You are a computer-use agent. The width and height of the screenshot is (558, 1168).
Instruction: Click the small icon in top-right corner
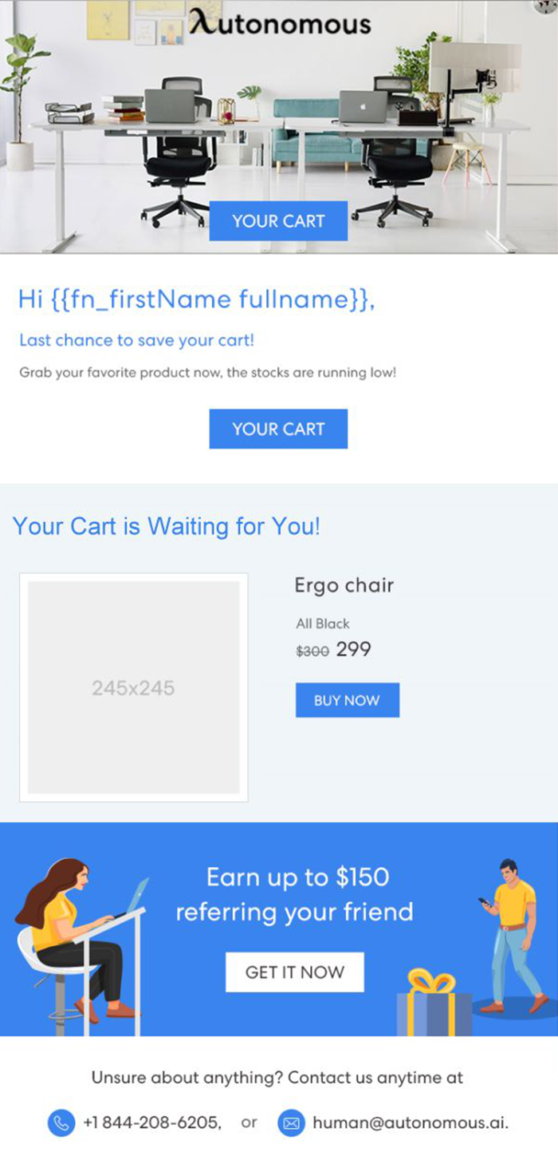(545, 6)
